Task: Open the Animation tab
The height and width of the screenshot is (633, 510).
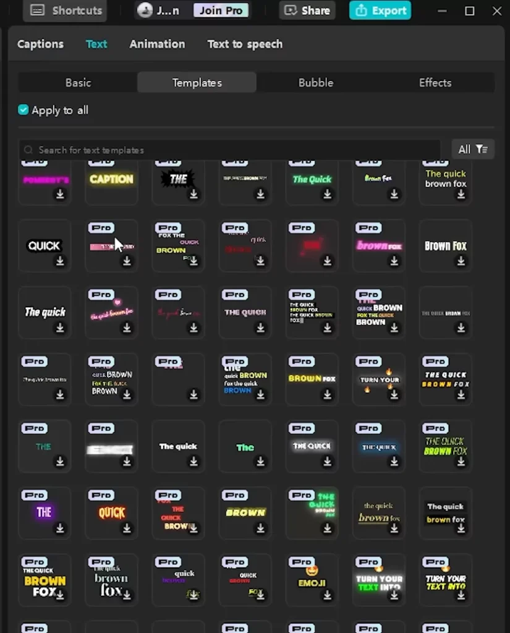Action: (x=157, y=44)
